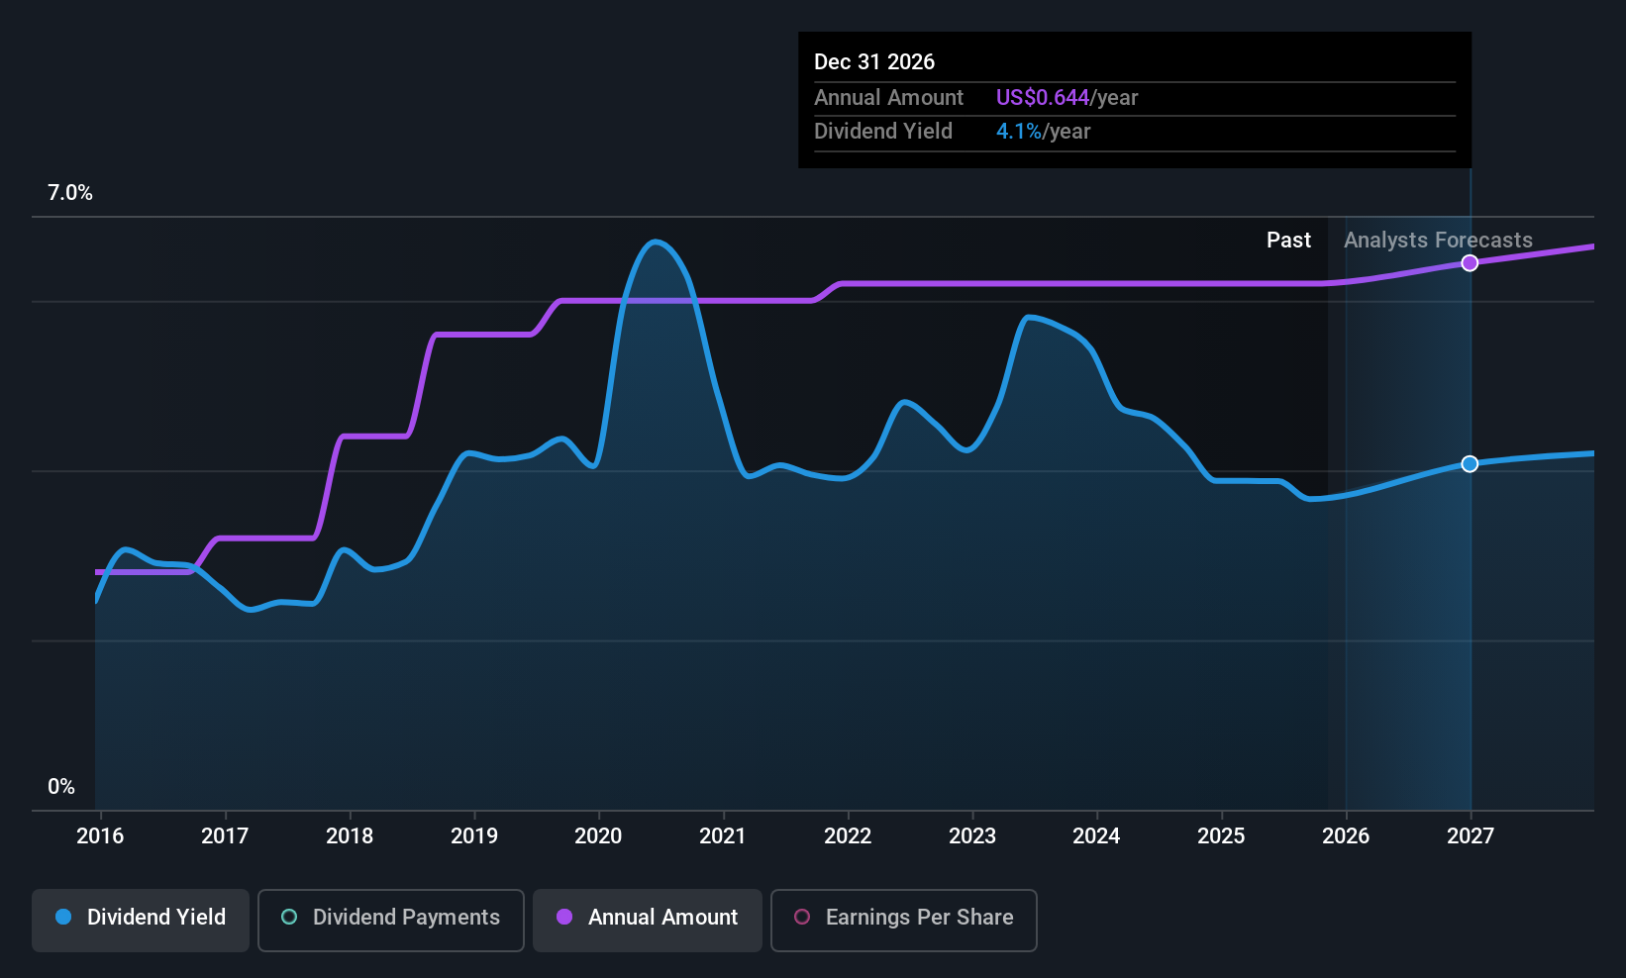
Task: Click the Analysts Forecasts label
Action: 1438,241
